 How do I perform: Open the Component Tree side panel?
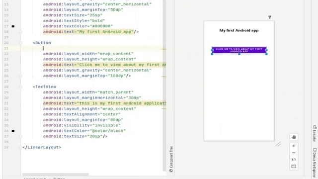171,159
